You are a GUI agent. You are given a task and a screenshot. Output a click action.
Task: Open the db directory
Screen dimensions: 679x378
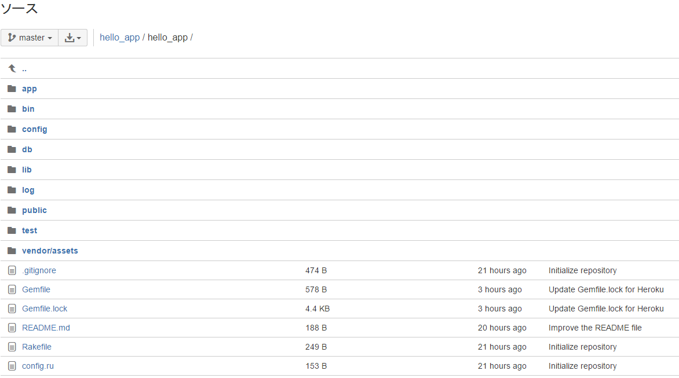click(x=27, y=150)
